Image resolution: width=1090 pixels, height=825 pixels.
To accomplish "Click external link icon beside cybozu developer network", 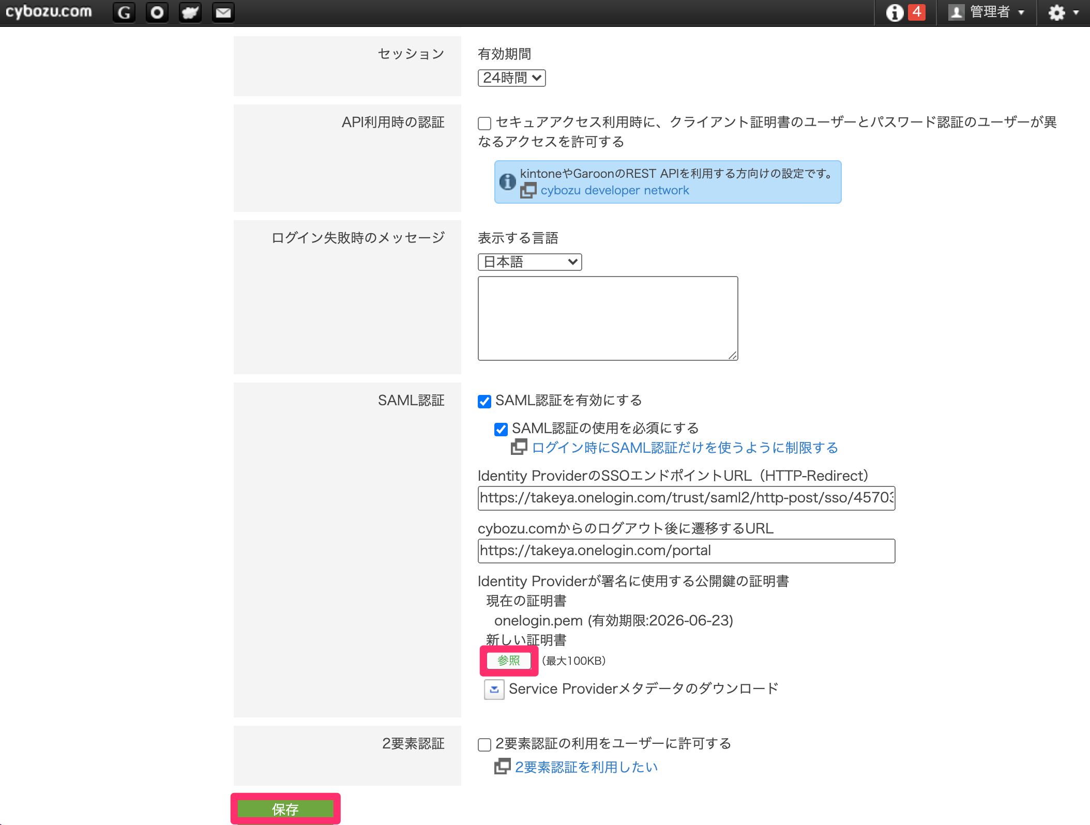I will click(x=528, y=191).
